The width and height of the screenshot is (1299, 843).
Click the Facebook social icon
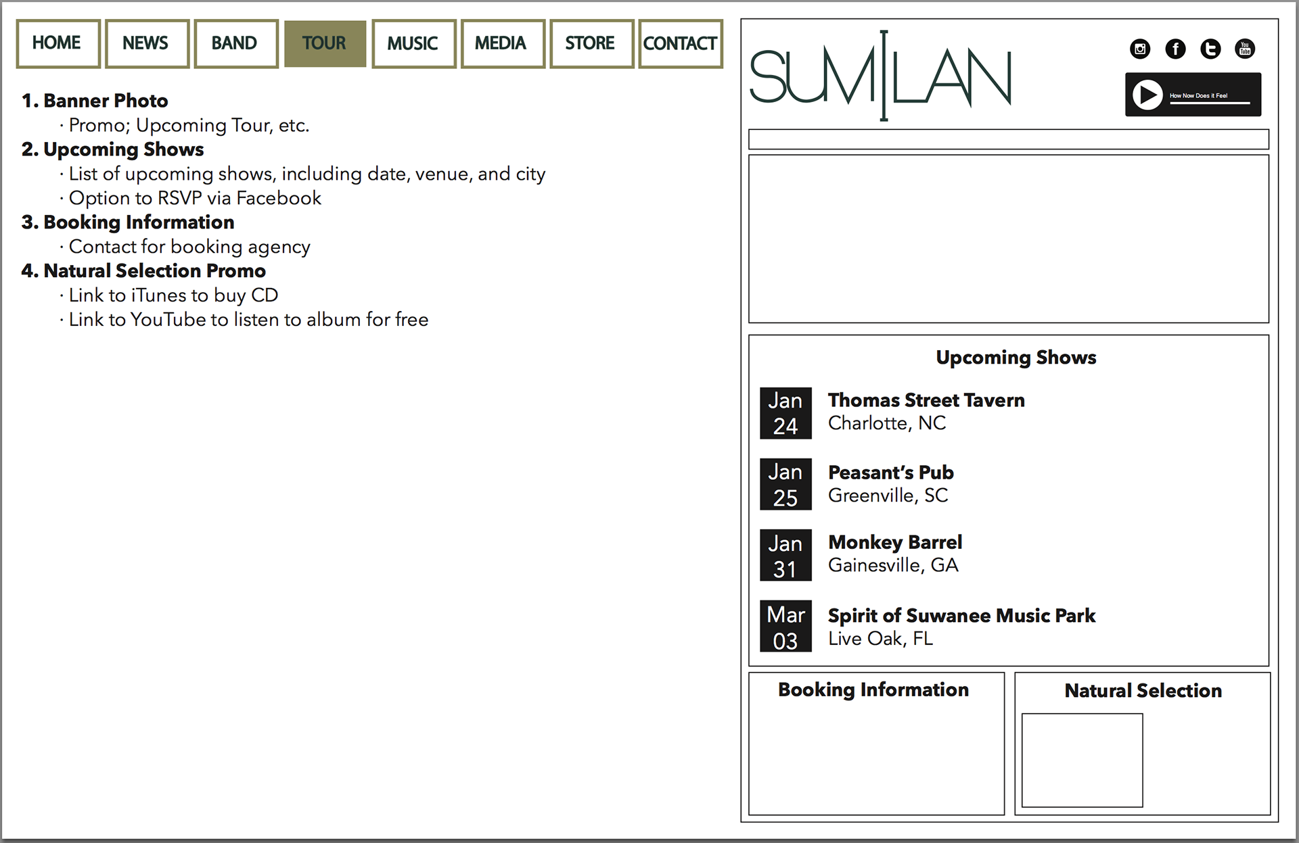tap(1175, 49)
